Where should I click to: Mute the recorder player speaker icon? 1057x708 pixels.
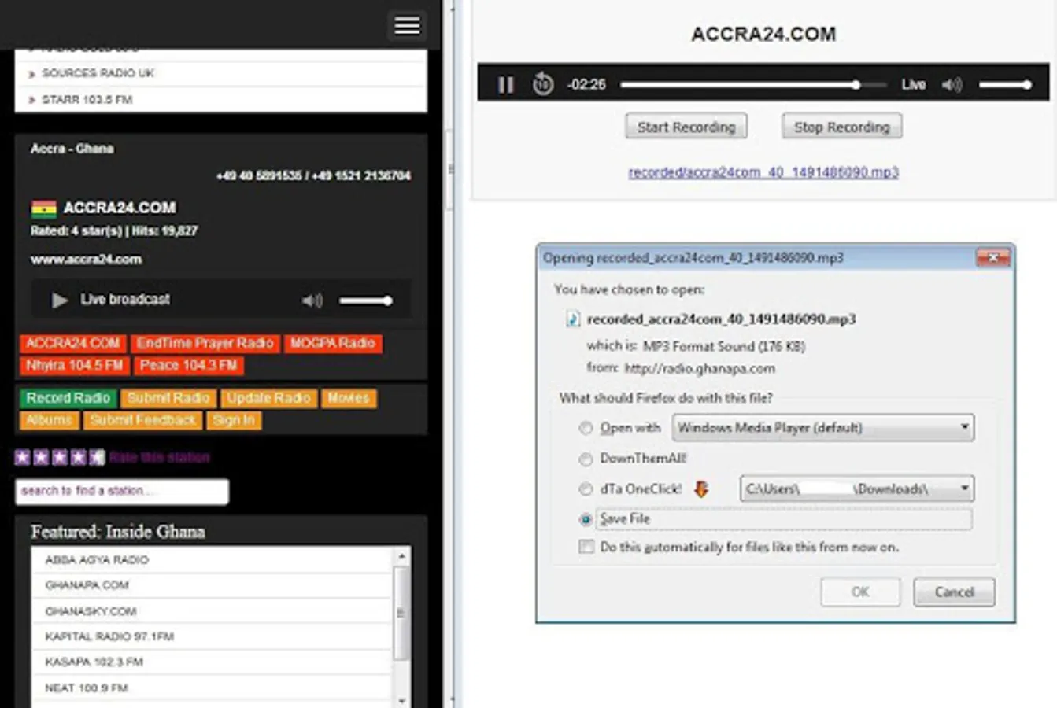[x=952, y=84]
